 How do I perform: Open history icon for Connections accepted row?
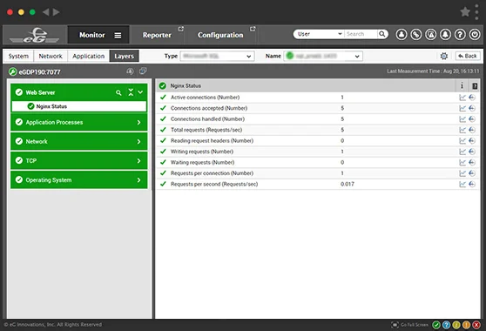472,109
